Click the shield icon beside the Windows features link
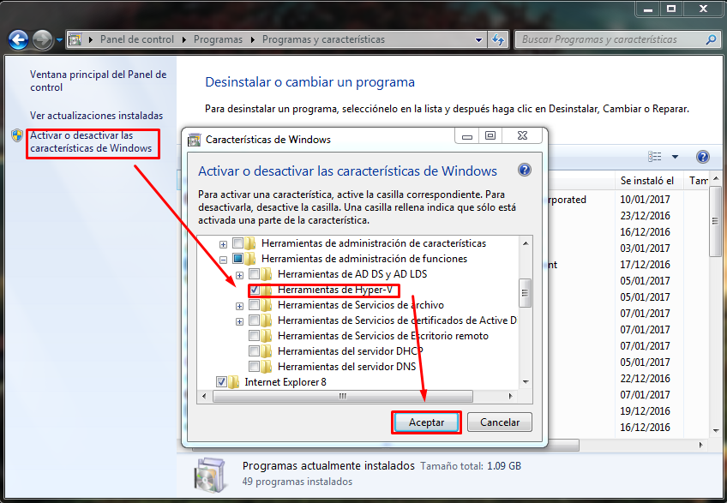The width and height of the screenshot is (727, 503). 17,135
